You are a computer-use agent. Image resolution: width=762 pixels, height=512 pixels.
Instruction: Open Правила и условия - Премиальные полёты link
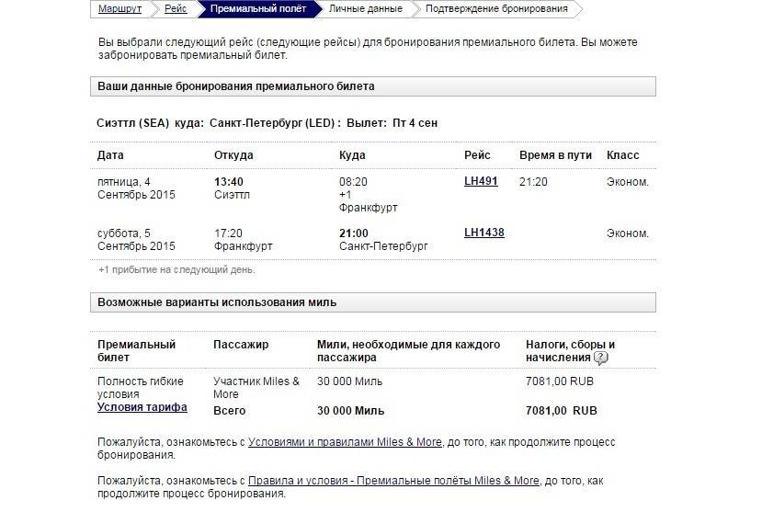(x=393, y=481)
